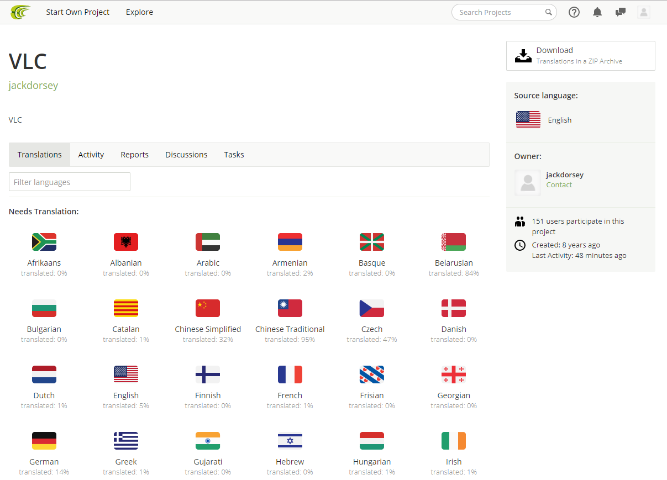Open notifications bell icon
The width and height of the screenshot is (667, 480).
597,12
